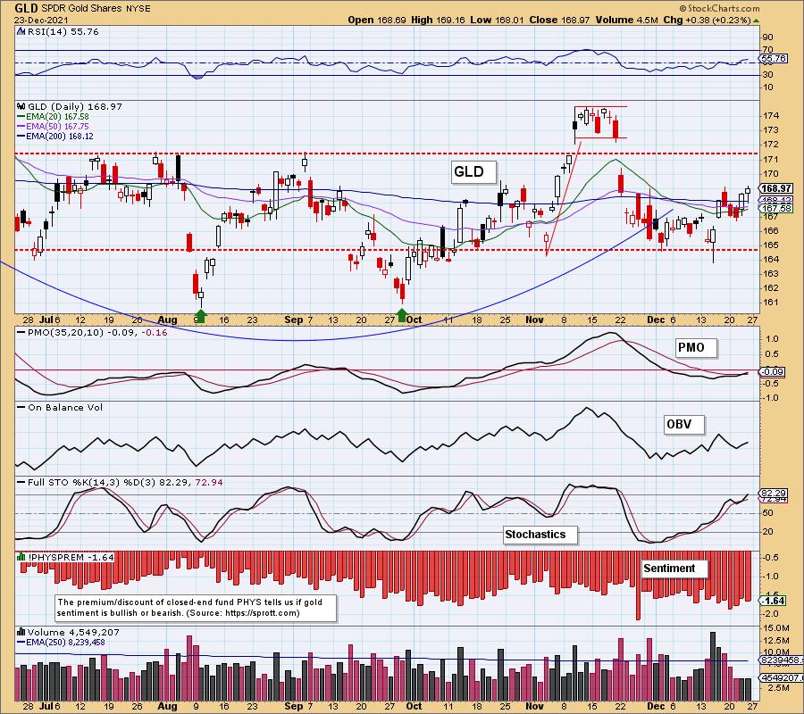The image size is (804, 714).
Task: Click the 8239458 tag on the volume axis
Action: 782,660
